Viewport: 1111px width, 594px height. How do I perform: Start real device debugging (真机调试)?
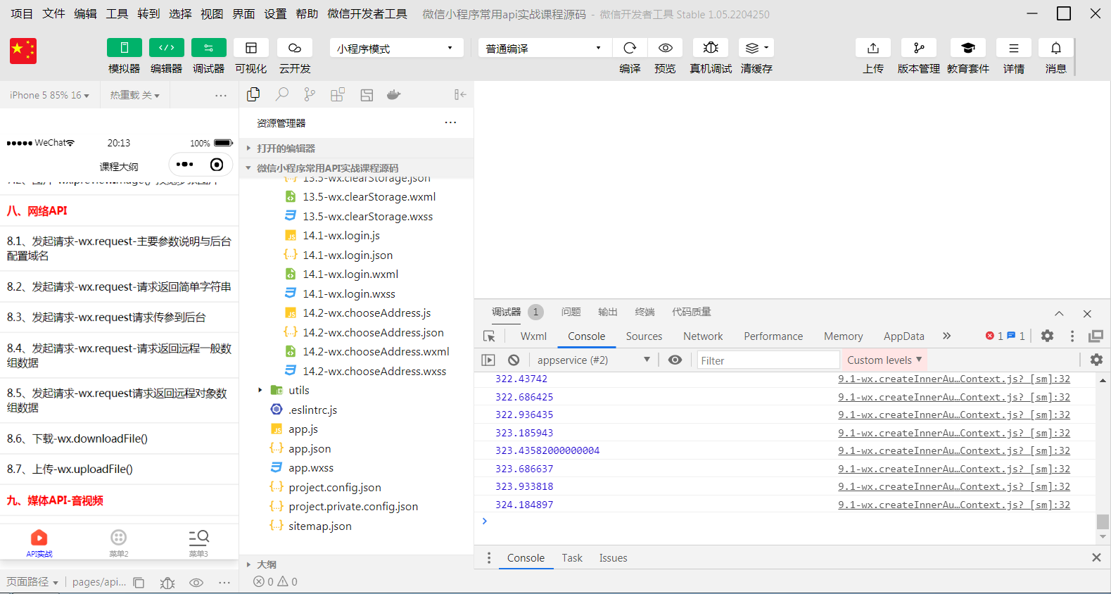(711, 48)
